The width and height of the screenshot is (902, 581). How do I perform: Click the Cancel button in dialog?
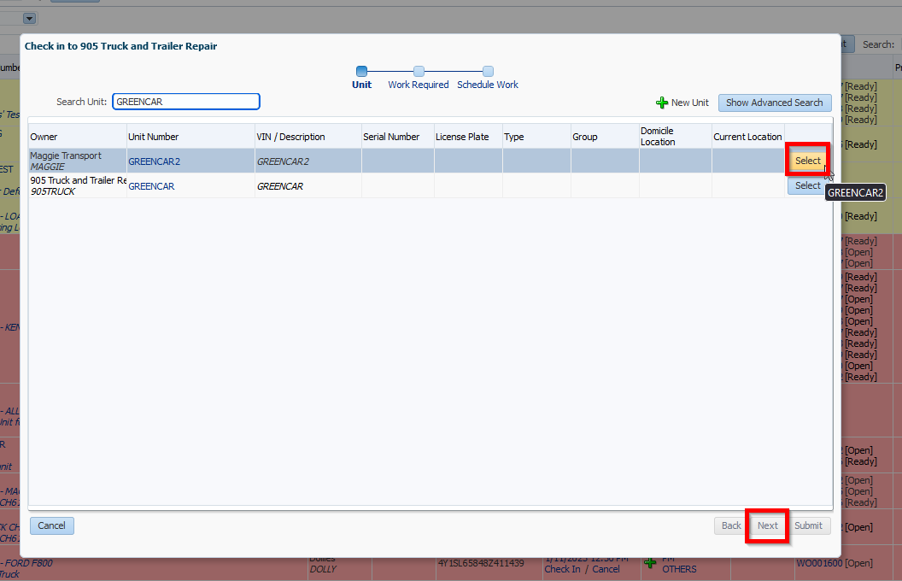click(52, 525)
